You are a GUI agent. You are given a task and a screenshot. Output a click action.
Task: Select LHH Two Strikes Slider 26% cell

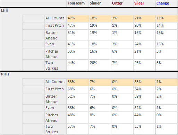point(144,65)
